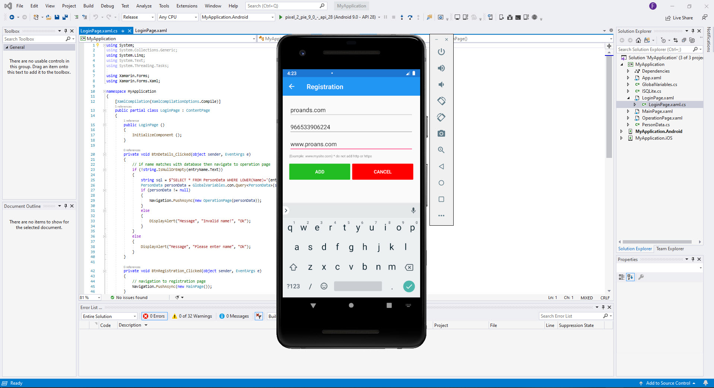Click the Send Feedback icon
The image size is (714, 388).
point(704,17)
